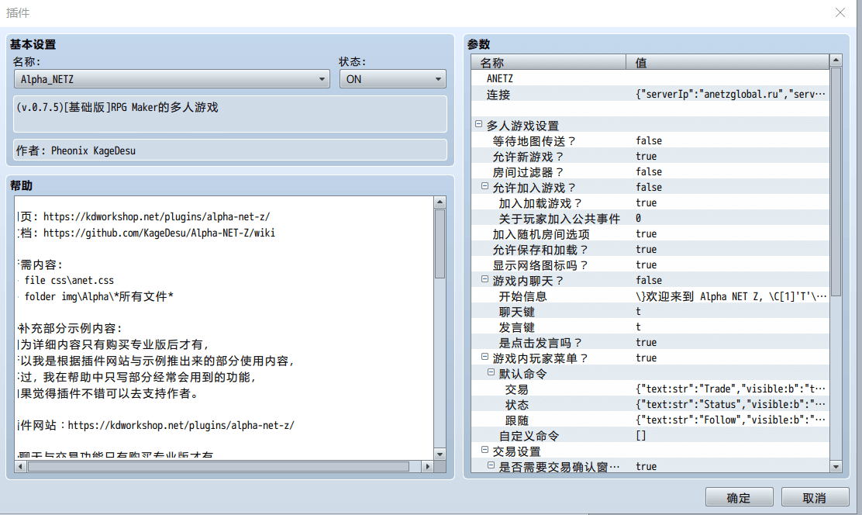
Task: Select the 连接 parameter row
Action: click(x=650, y=94)
